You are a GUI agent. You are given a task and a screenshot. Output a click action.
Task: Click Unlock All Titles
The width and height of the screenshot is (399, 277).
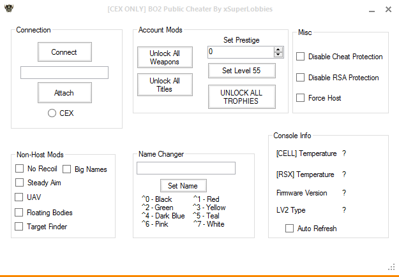pyautogui.click(x=165, y=85)
